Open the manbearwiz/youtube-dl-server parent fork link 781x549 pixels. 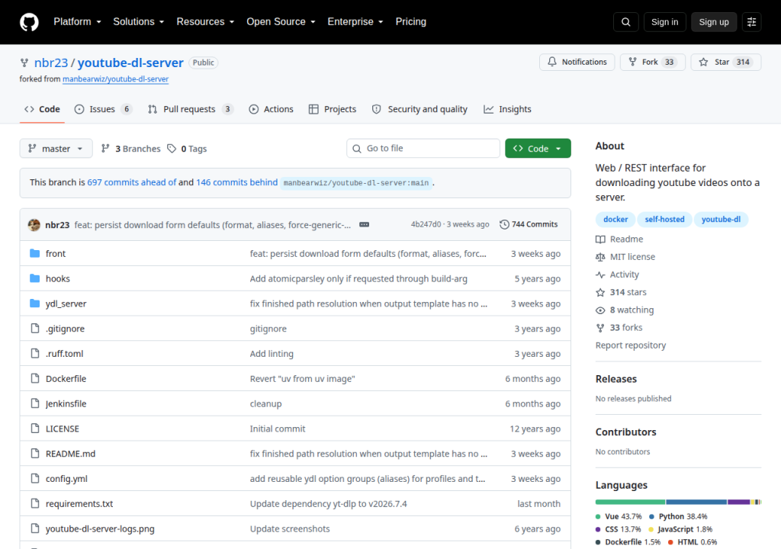116,79
